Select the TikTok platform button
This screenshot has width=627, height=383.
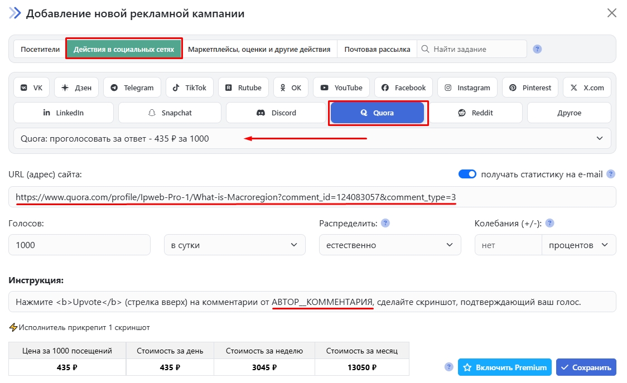point(189,88)
